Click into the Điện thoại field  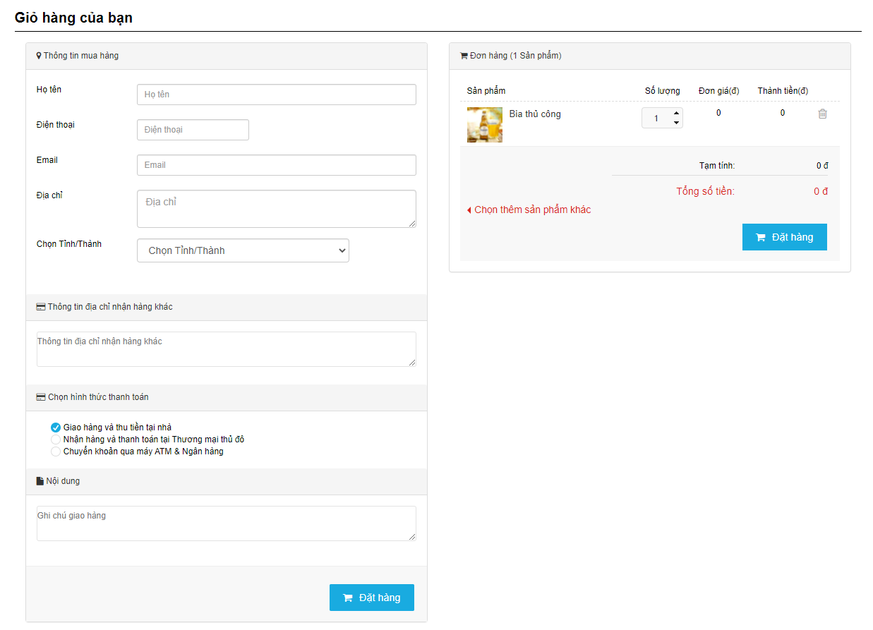click(193, 130)
